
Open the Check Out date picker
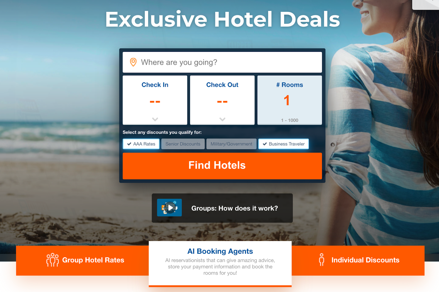click(222, 100)
